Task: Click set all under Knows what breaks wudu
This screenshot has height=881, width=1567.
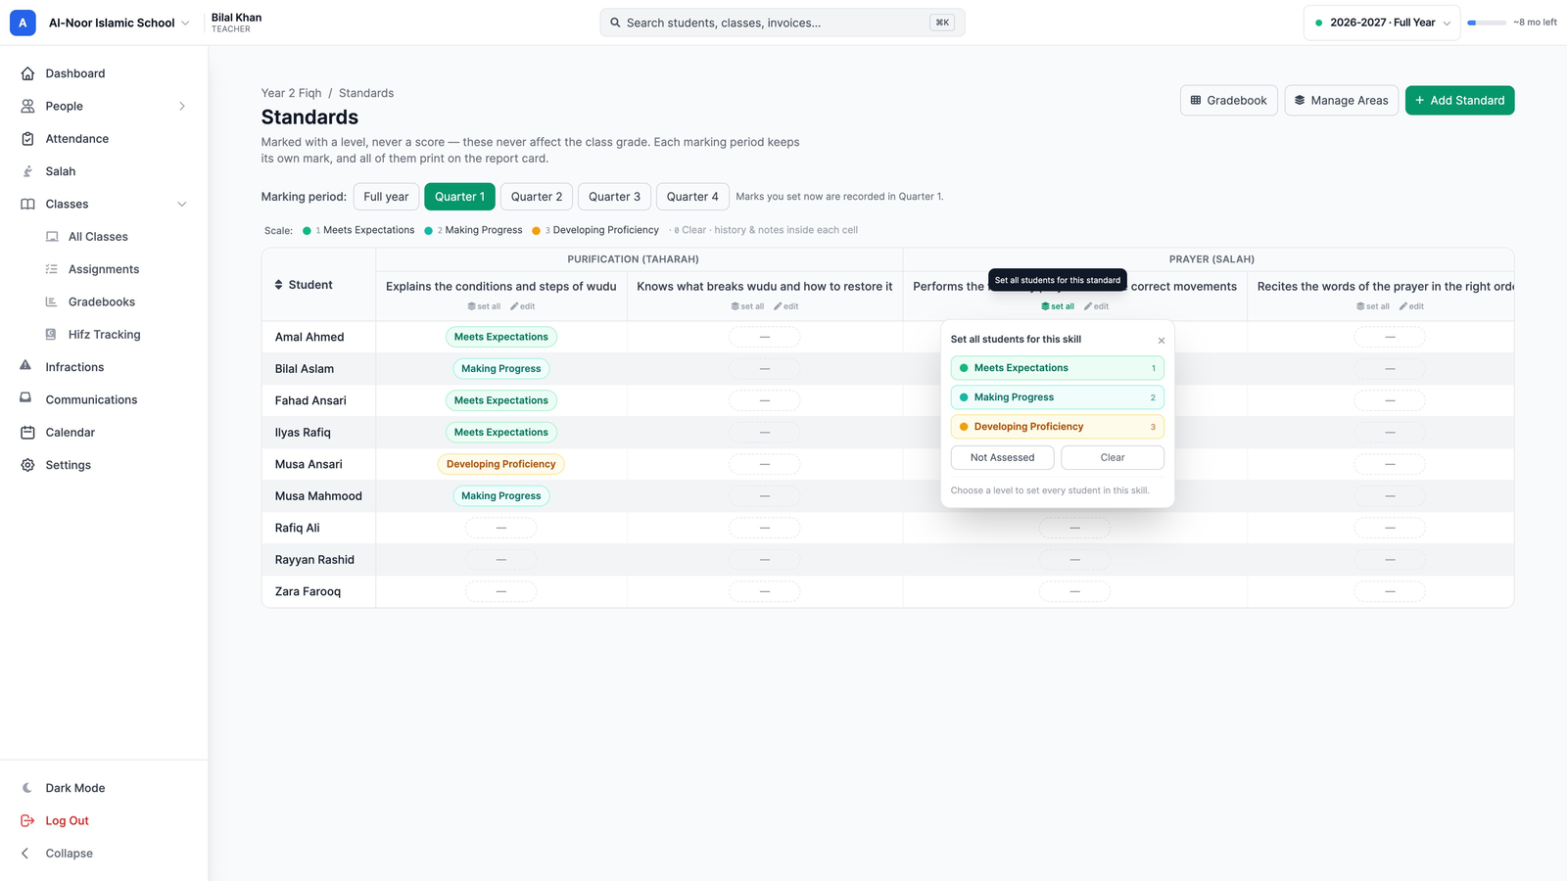Action: (747, 306)
